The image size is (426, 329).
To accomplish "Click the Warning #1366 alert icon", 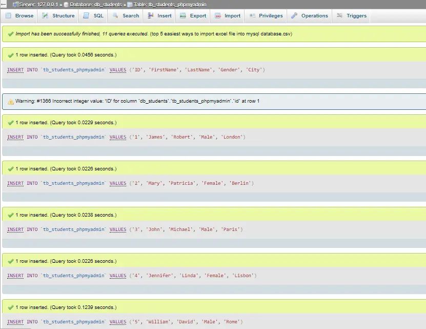I will coord(11,102).
